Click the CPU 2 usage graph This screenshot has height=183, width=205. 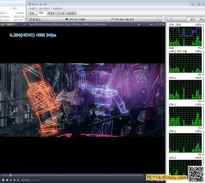pyautogui.click(x=185, y=143)
